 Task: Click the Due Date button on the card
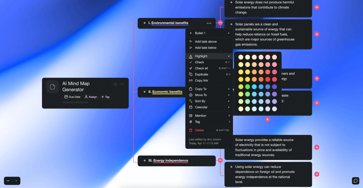click(72, 97)
